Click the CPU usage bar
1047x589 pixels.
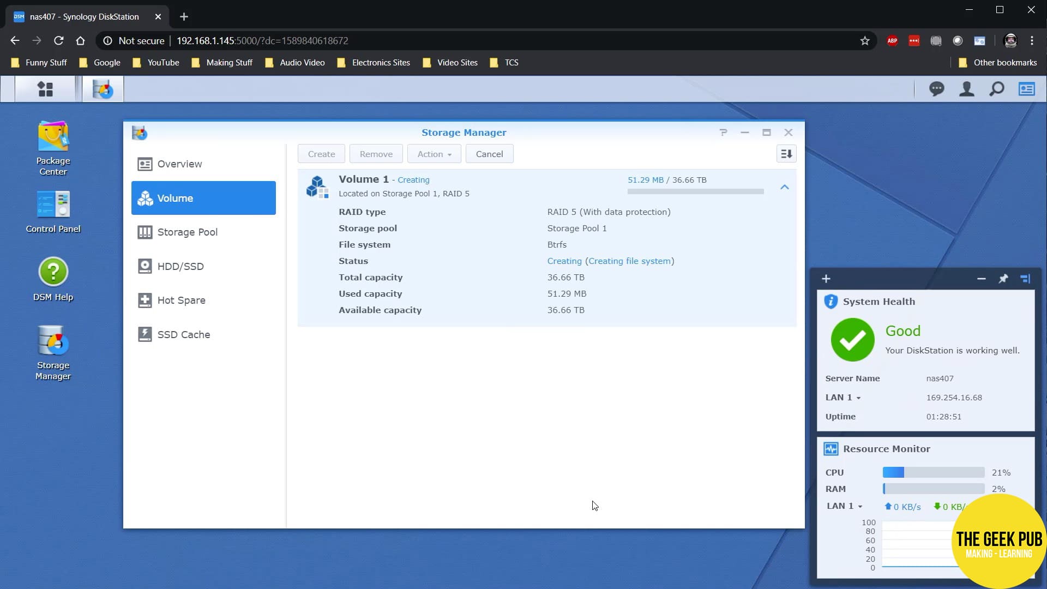coord(933,472)
